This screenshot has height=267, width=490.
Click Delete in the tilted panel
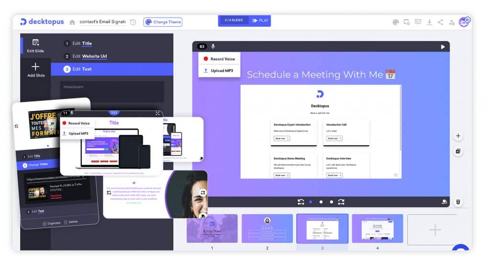click(x=71, y=222)
